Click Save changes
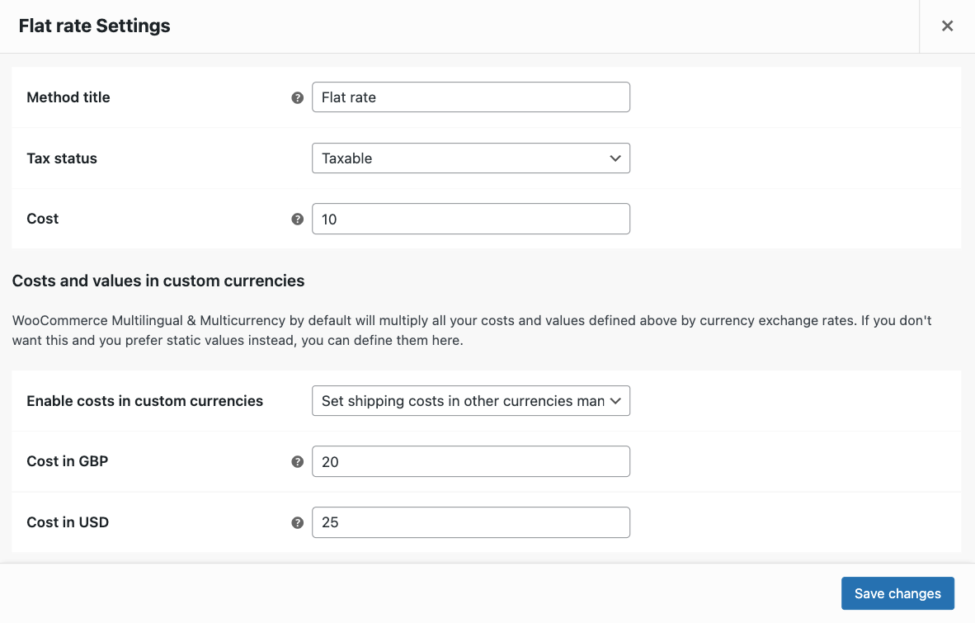 pos(897,593)
